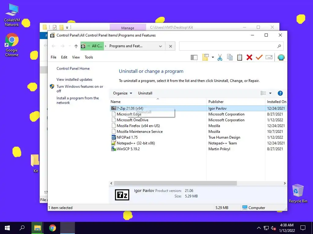Select NFOPad 1.75 in the list
This screenshot has height=234, width=313.
[127, 137]
